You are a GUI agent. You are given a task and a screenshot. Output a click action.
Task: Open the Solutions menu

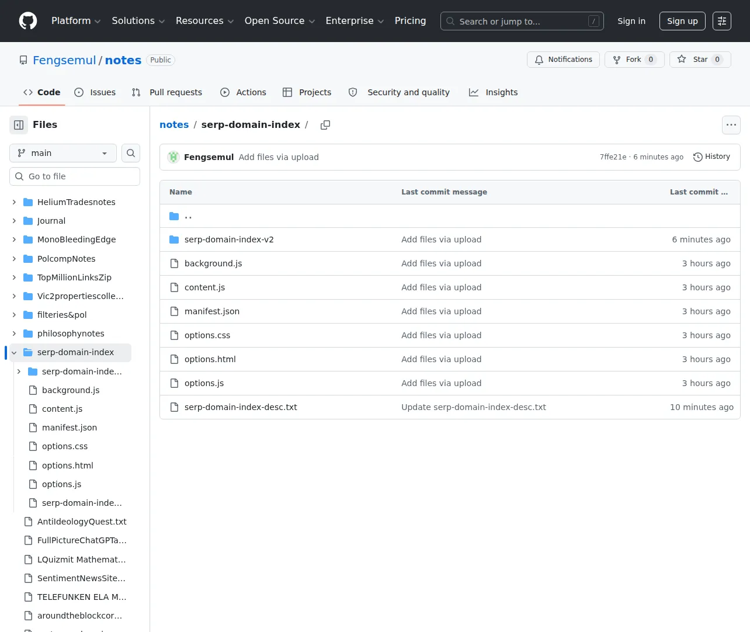[138, 21]
